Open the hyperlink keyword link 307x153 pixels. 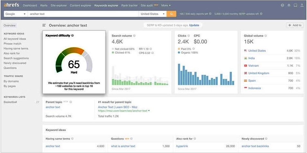tap(182, 146)
